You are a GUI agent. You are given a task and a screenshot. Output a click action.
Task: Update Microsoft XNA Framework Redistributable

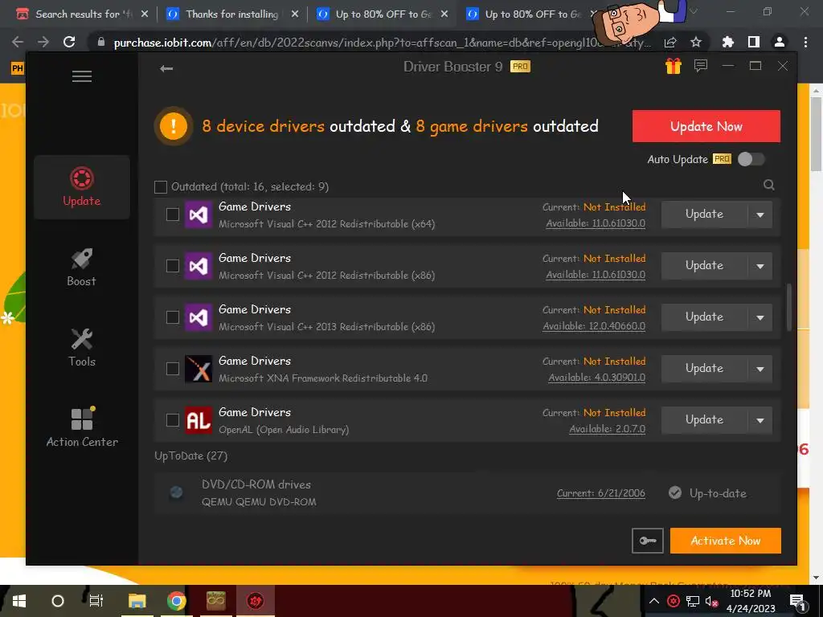pyautogui.click(x=704, y=369)
